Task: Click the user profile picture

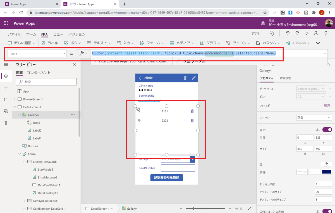Action: click(x=329, y=23)
